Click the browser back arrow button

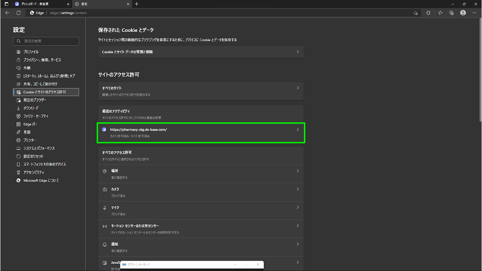click(7, 13)
